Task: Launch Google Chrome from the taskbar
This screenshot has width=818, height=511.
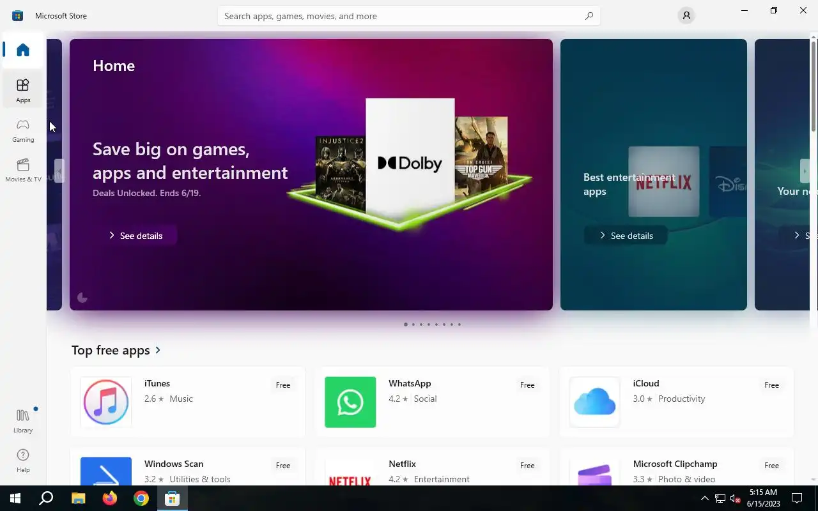Action: [x=141, y=498]
